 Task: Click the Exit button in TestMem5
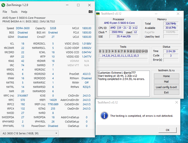(x=166, y=93)
